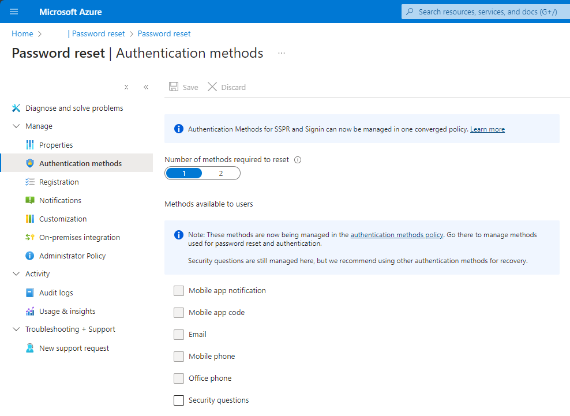The height and width of the screenshot is (416, 570).
Task: Set number of methods required to 2
Action: (x=220, y=174)
